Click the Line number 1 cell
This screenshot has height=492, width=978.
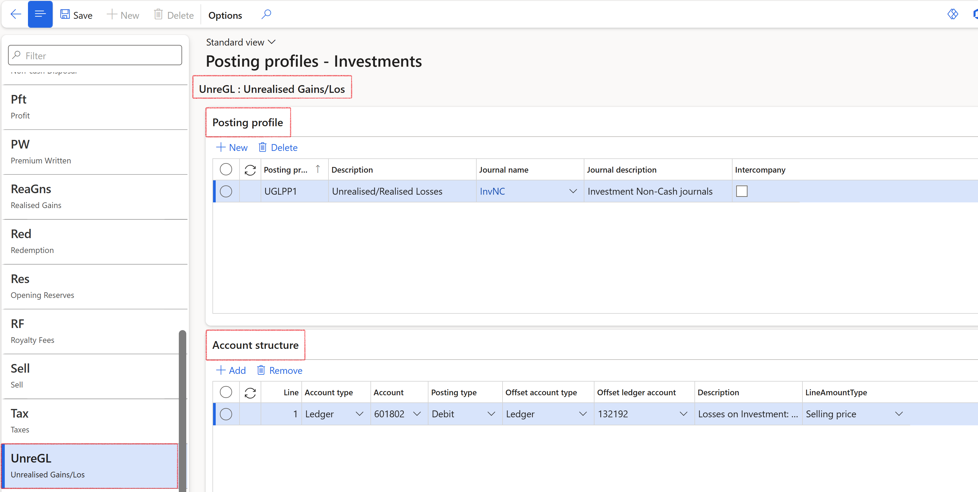pos(281,414)
